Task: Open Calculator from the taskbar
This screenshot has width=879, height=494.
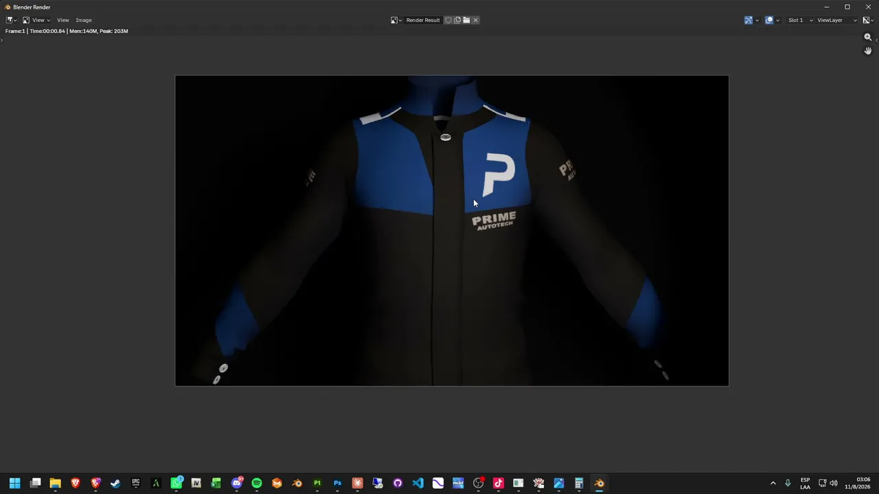Action: tap(579, 483)
